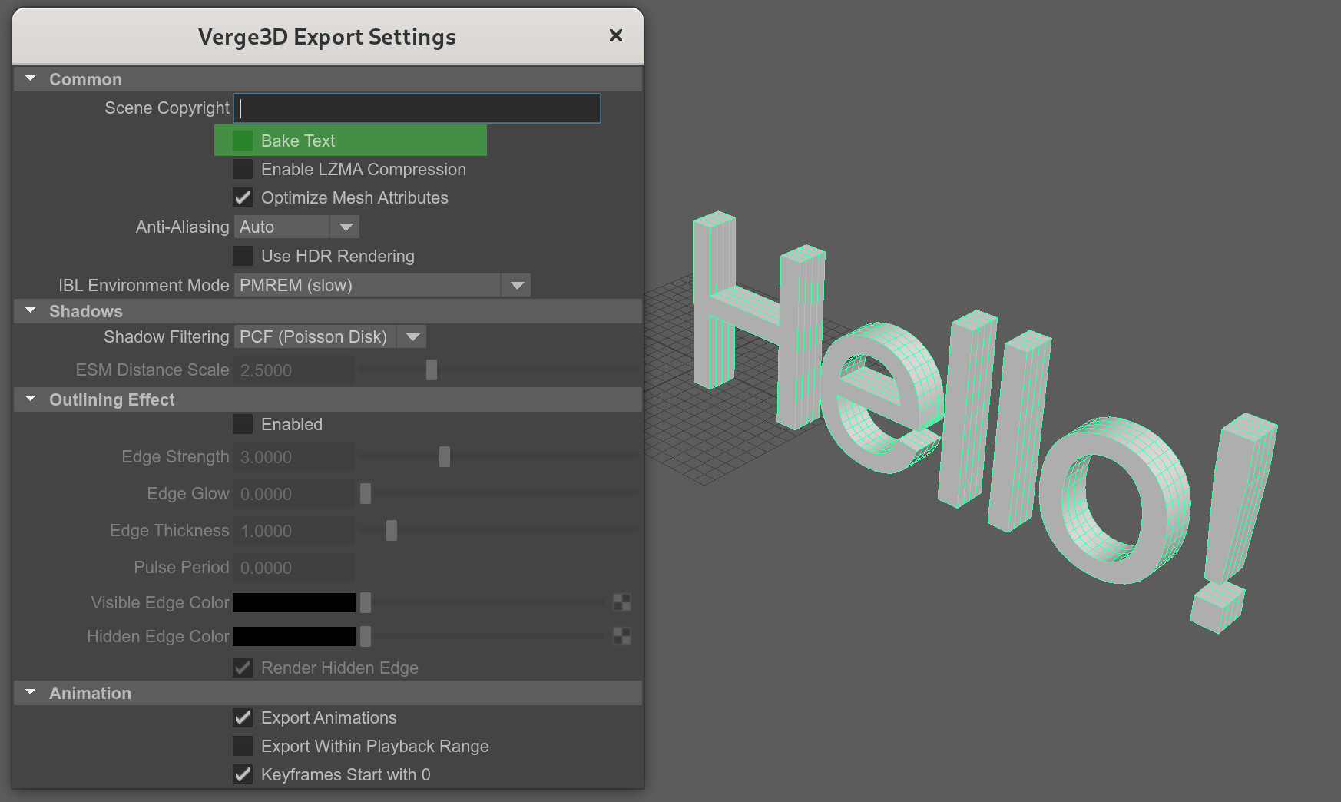Screen dimensions: 1341x802
Task: Turn on Use HDR Rendering
Action: [243, 256]
